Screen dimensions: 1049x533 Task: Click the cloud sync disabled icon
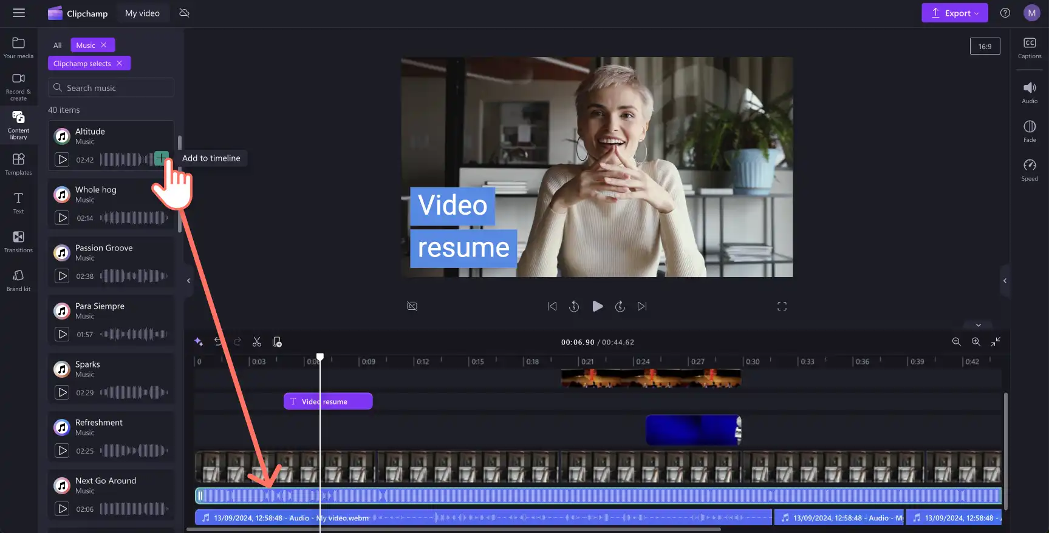(185, 13)
